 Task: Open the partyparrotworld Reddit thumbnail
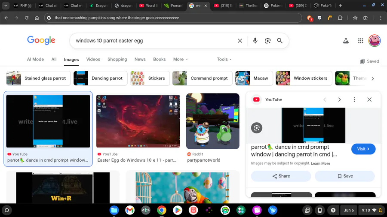(213, 121)
